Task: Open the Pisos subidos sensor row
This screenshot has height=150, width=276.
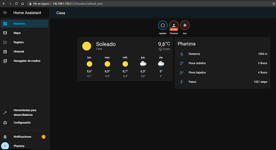Action: pyautogui.click(x=223, y=63)
